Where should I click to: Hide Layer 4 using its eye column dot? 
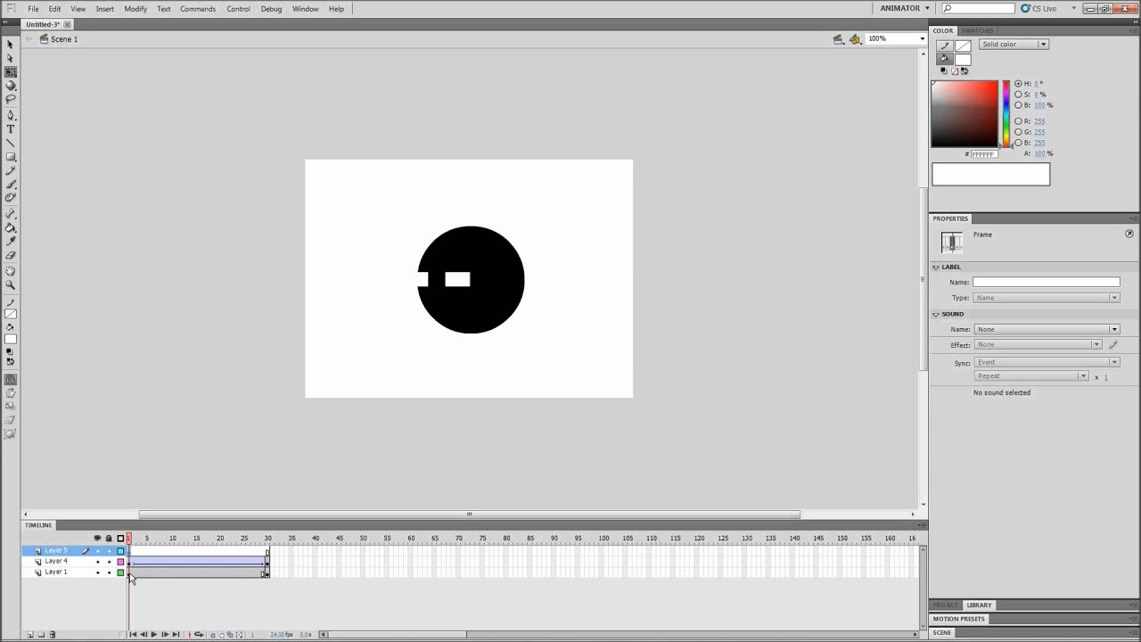point(98,562)
